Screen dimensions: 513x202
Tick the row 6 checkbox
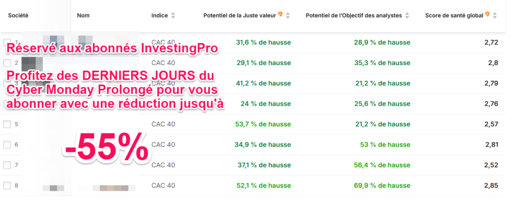(x=8, y=144)
